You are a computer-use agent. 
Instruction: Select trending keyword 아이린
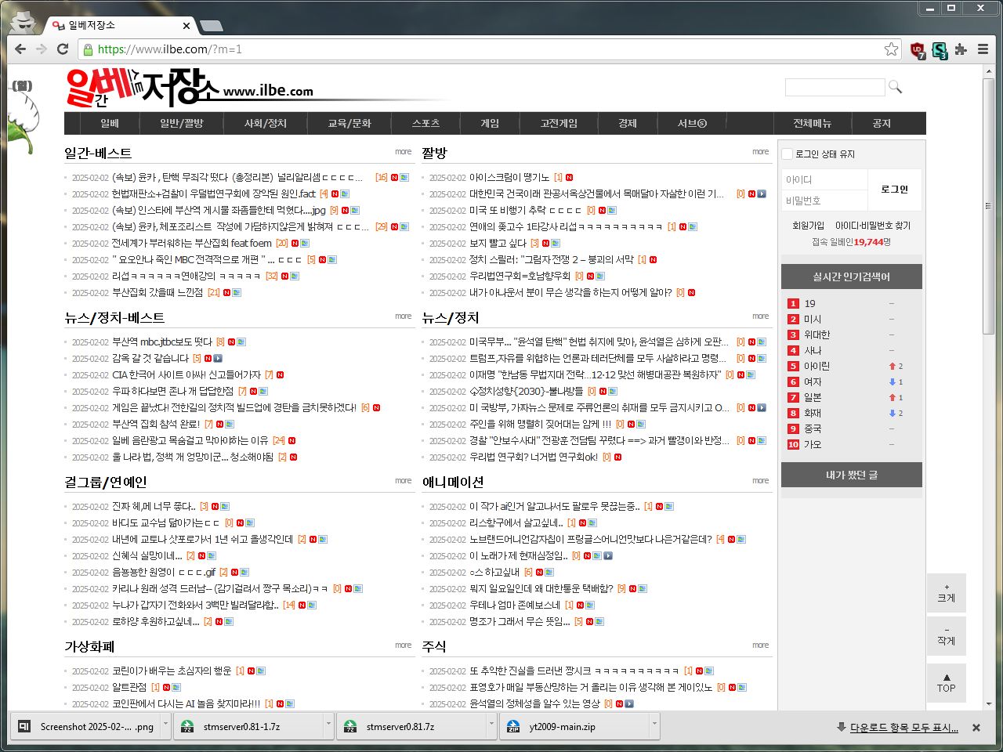tap(817, 367)
